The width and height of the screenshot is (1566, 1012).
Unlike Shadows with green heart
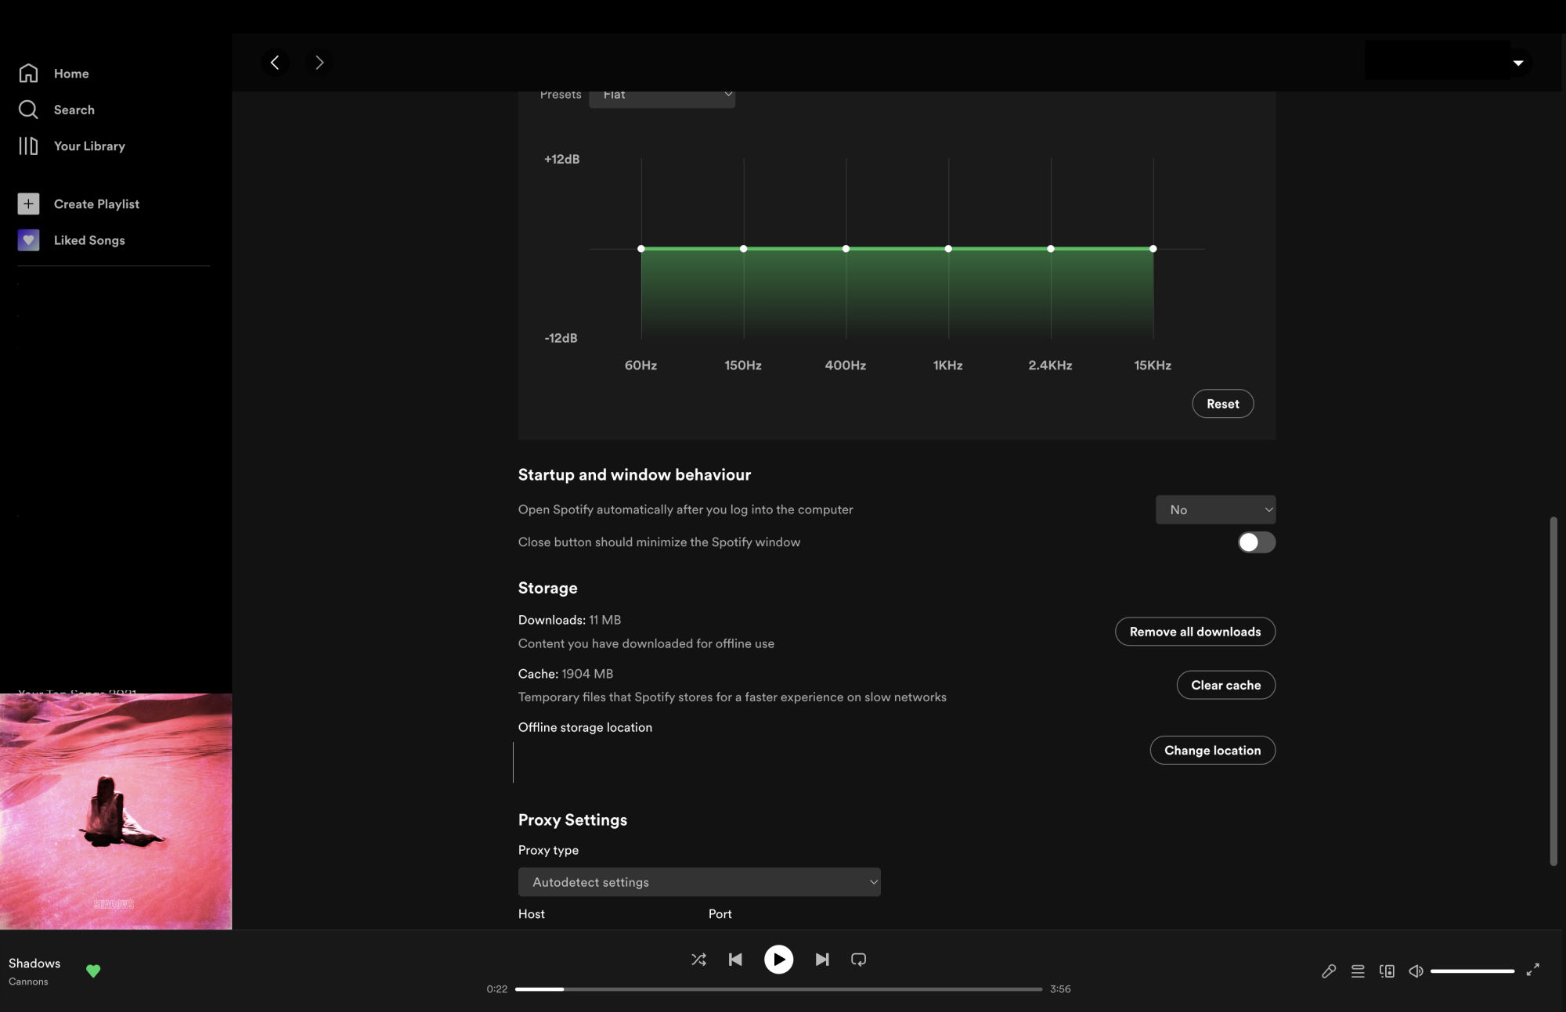(93, 971)
